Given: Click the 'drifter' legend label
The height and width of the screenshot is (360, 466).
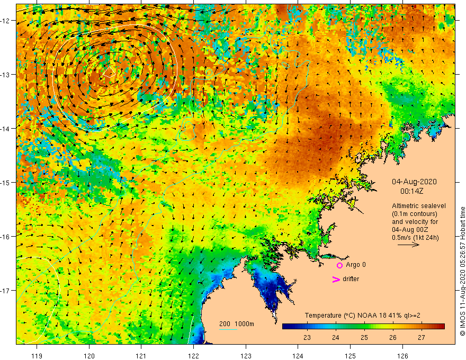Looking at the screenshot, I should click(351, 279).
